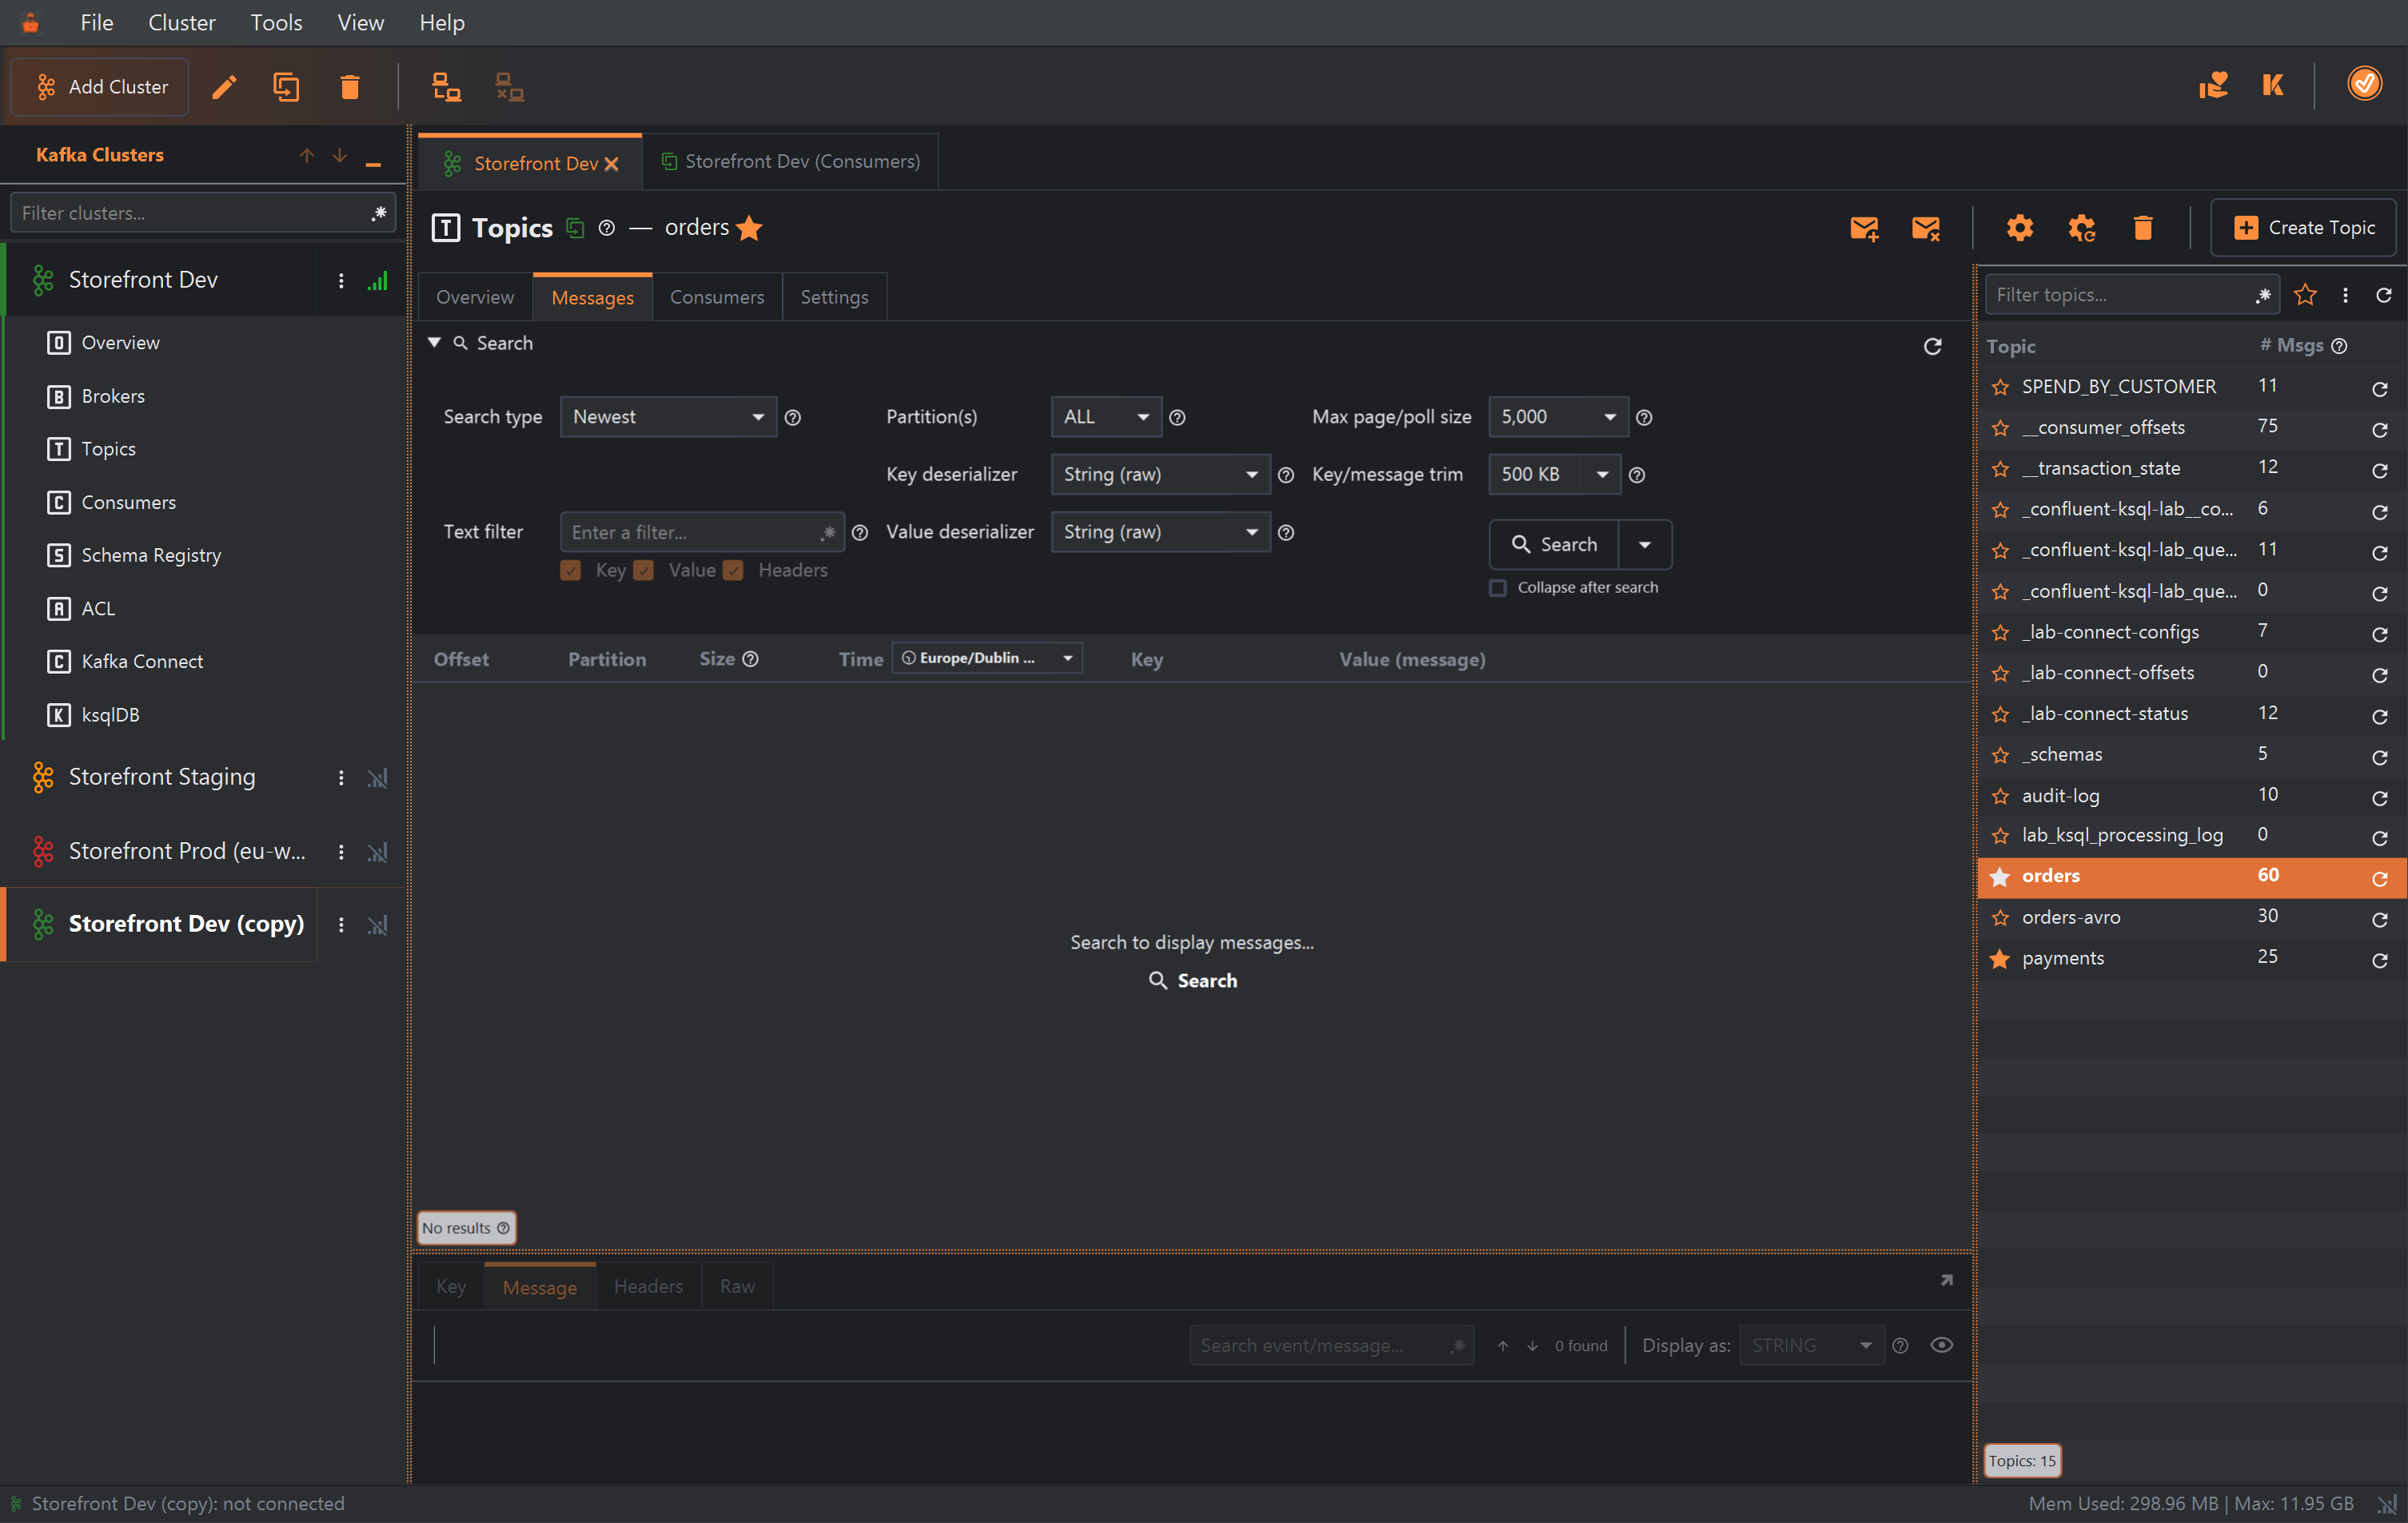Open help for Max page/poll size

(1644, 418)
